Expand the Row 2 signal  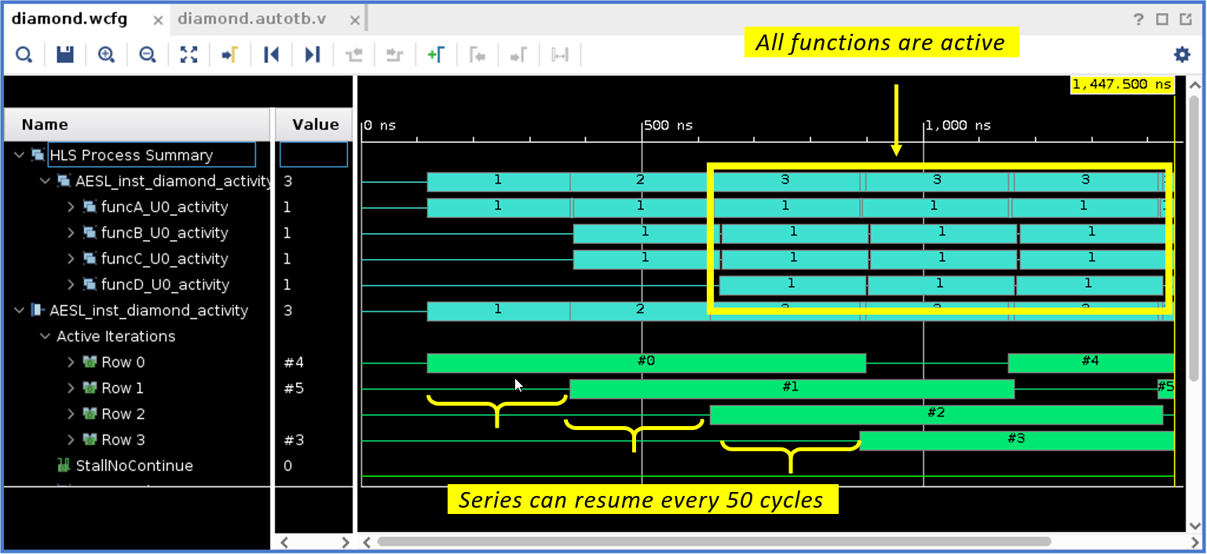(x=71, y=414)
